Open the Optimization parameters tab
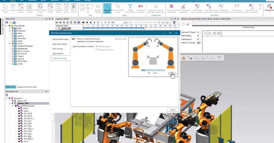This screenshot has width=274, height=143. click(x=58, y=54)
